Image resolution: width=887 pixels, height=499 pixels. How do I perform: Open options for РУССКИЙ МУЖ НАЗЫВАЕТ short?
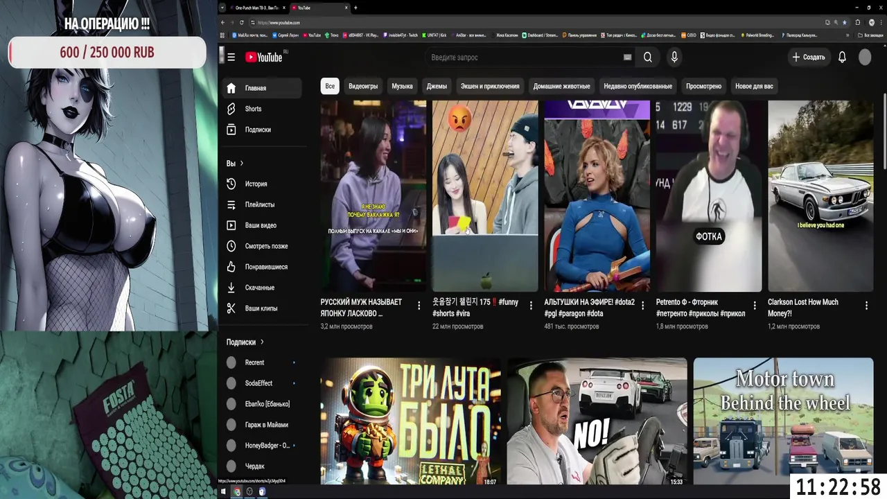click(x=419, y=306)
